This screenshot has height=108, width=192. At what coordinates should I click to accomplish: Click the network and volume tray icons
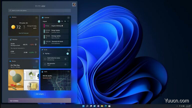click(182, 106)
